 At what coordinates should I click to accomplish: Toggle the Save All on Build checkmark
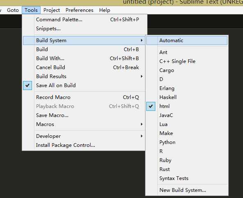point(84,85)
